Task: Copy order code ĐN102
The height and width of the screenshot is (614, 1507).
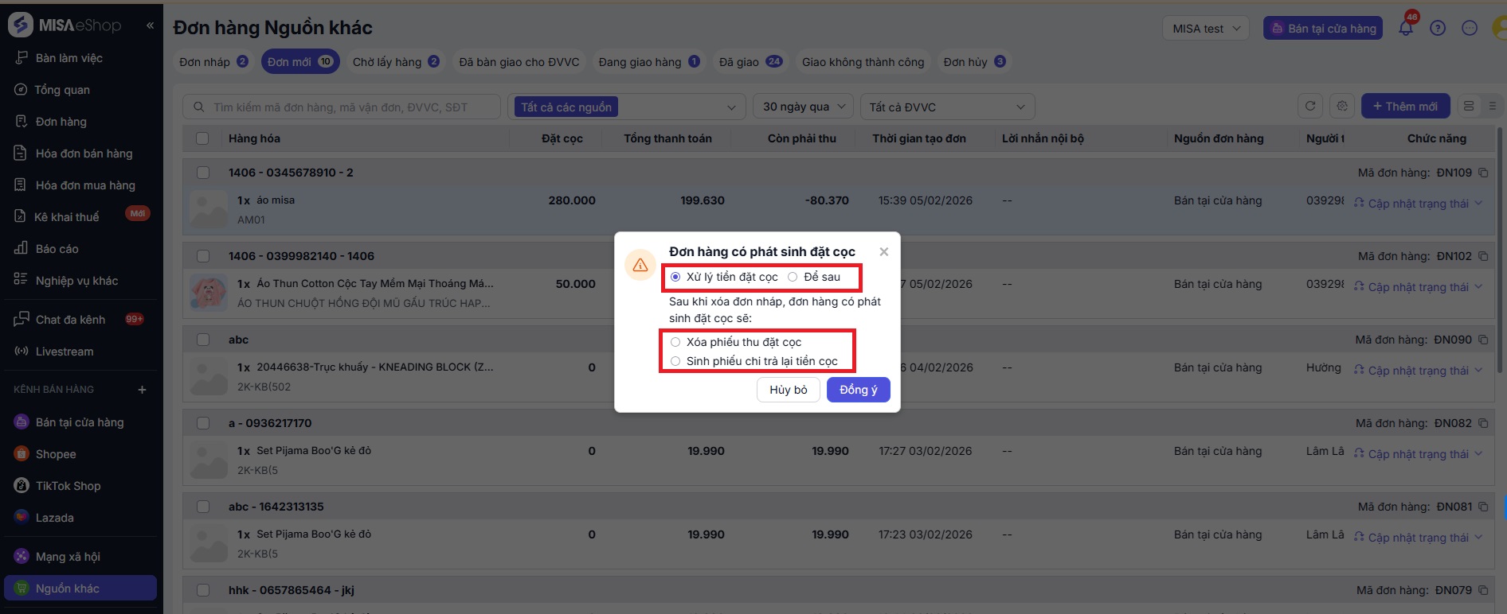Action: (1483, 256)
